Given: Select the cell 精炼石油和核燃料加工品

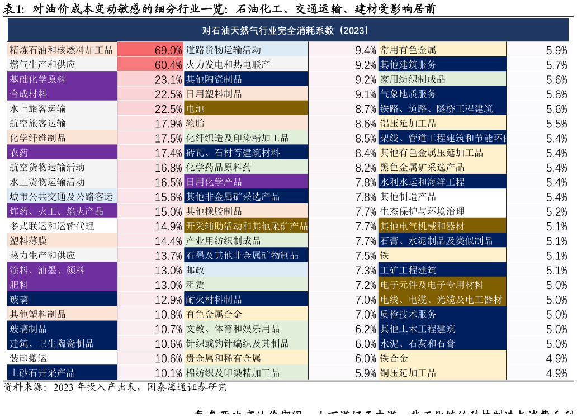Looking at the screenshot, I should 62,50.
